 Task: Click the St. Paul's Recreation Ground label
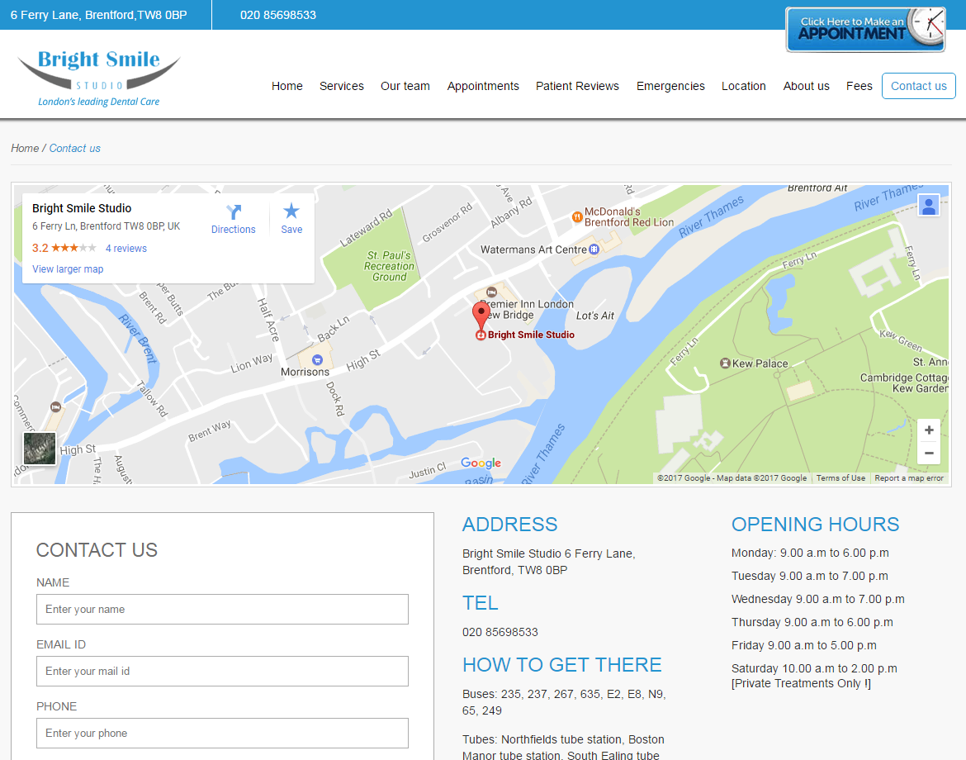tap(390, 266)
